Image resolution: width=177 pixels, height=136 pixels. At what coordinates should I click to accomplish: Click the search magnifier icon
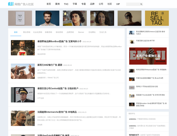click(x=141, y=4)
